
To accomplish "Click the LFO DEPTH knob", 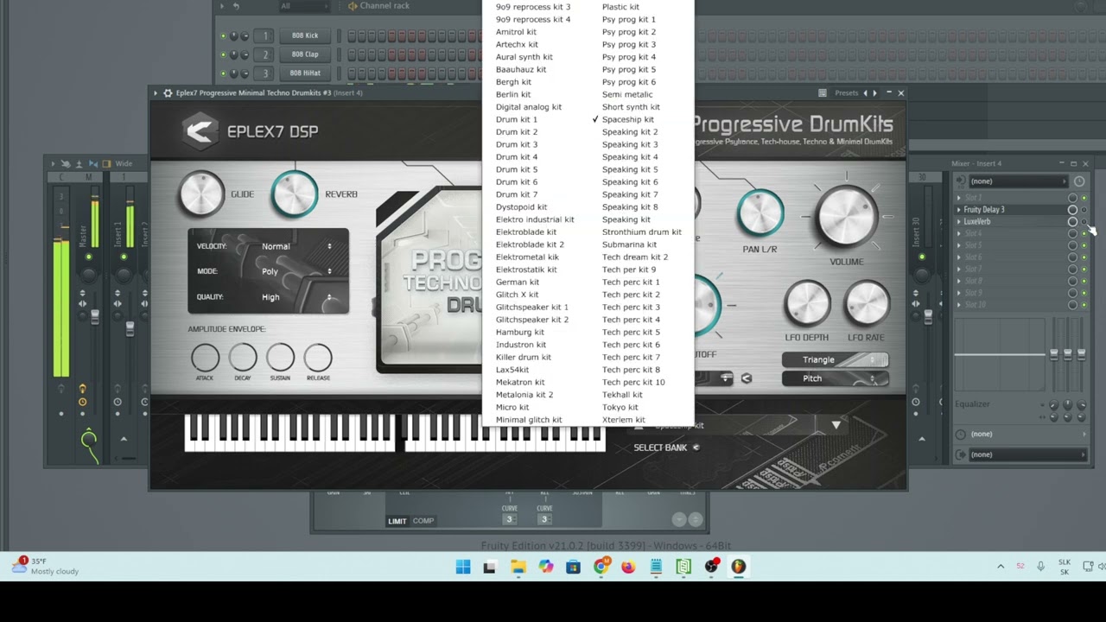I will click(x=807, y=304).
